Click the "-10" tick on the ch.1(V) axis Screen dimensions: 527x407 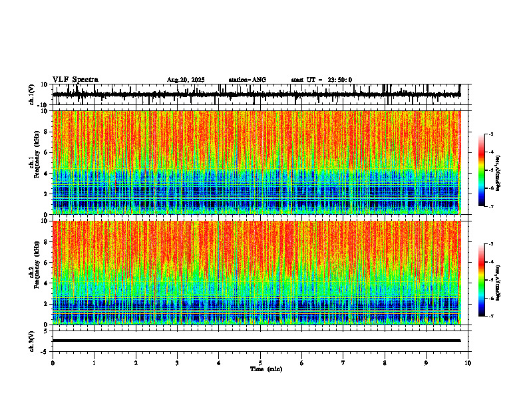[x=43, y=105]
